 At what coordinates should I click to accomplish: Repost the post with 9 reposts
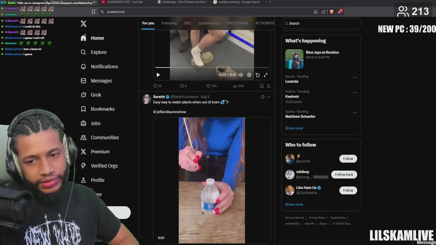[x=183, y=86]
